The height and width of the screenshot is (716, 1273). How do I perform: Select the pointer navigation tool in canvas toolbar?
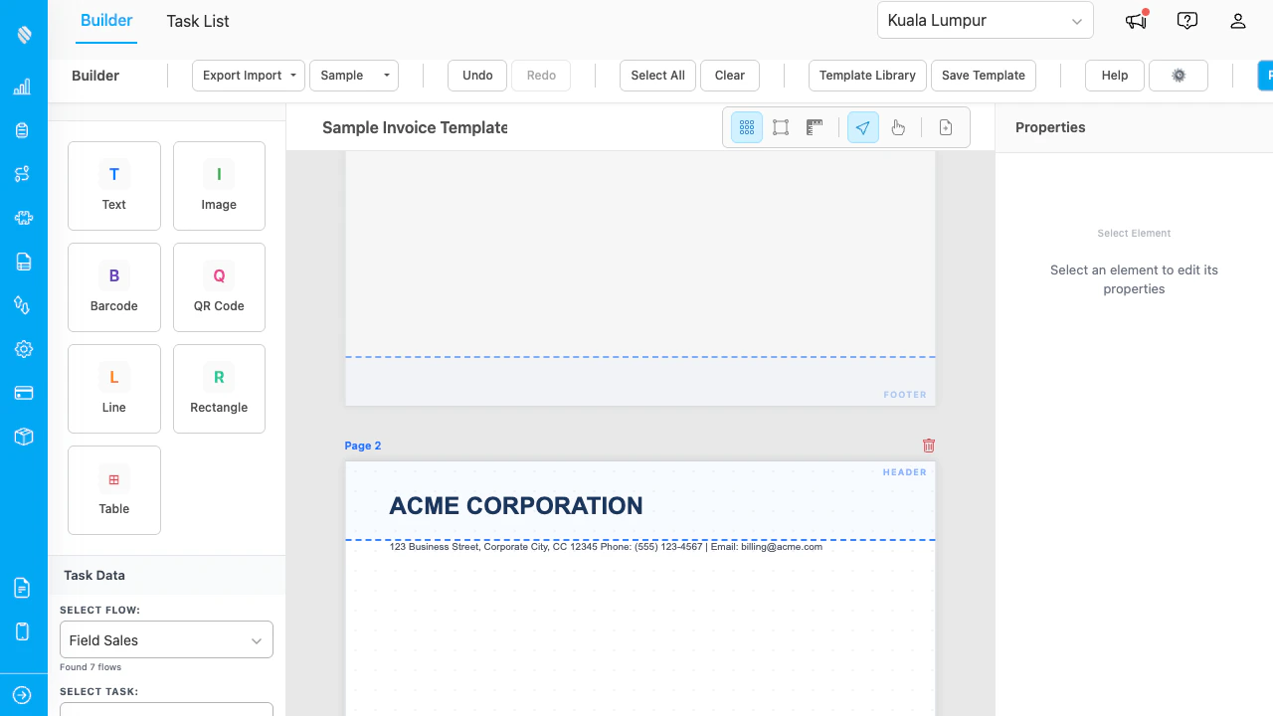862,127
